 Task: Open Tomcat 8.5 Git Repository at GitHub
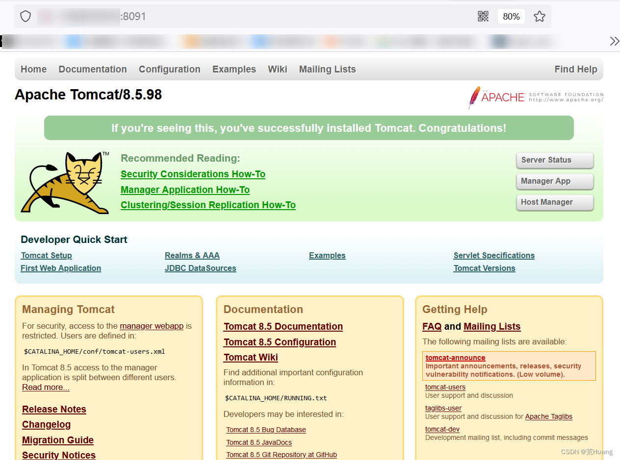point(282,455)
